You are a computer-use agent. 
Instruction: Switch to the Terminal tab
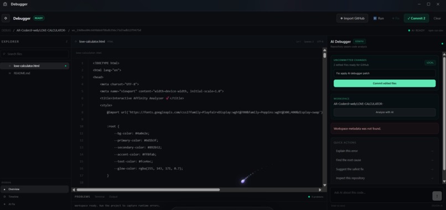pos(100,197)
